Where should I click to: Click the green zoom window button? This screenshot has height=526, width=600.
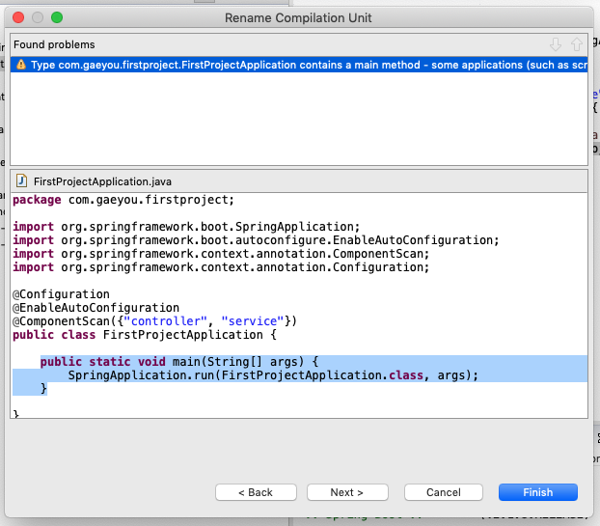coord(57,17)
